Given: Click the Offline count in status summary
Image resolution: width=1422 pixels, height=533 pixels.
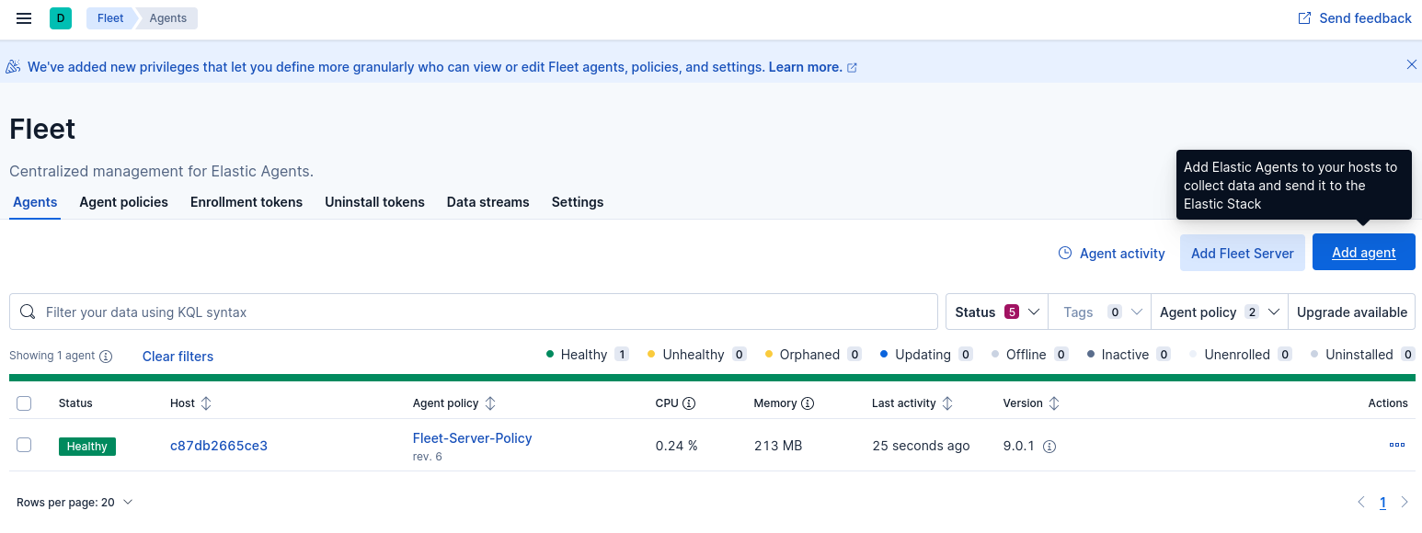Looking at the screenshot, I should coord(1061,355).
